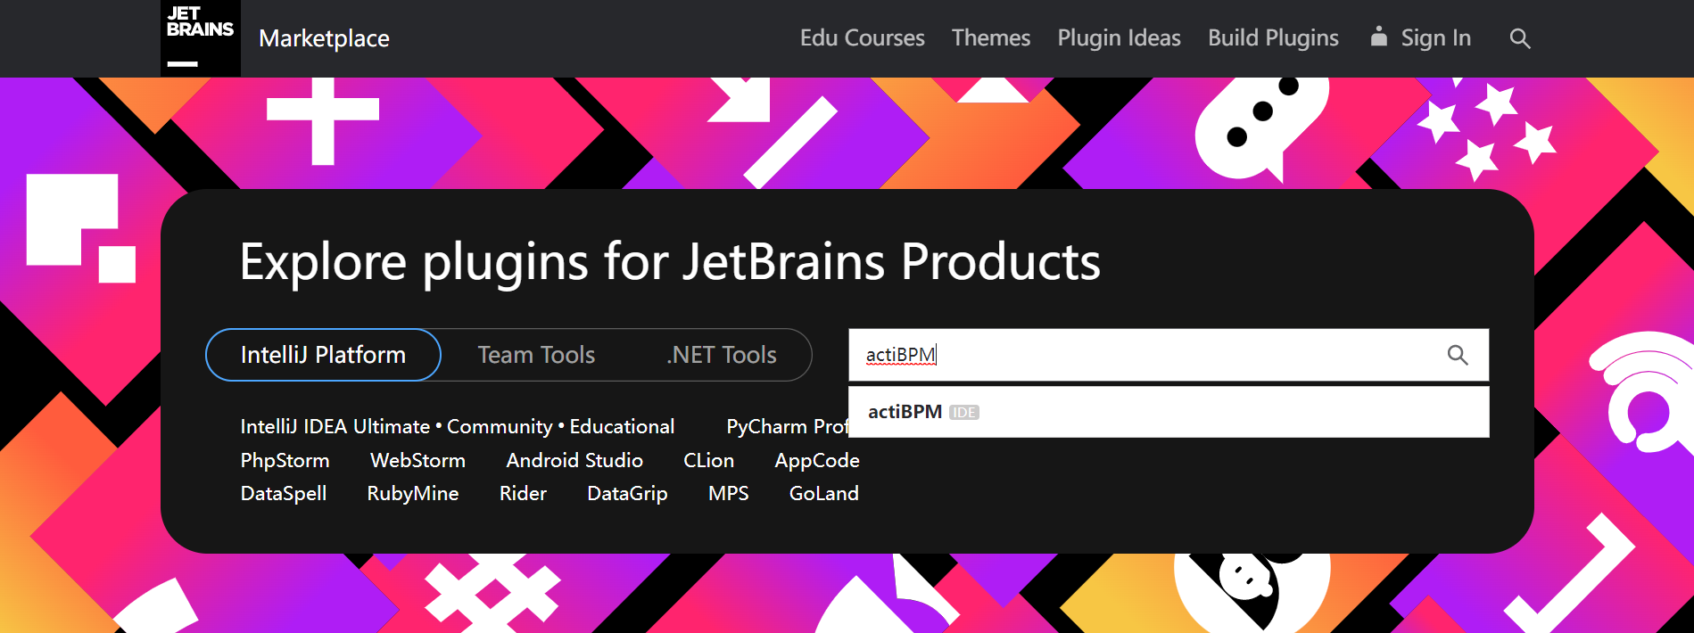Browse DataGrip plugins
1694x633 pixels.
click(627, 493)
